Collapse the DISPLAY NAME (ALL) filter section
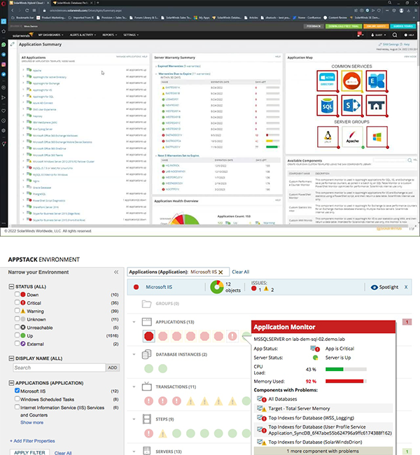This screenshot has height=455, width=420. point(11,358)
